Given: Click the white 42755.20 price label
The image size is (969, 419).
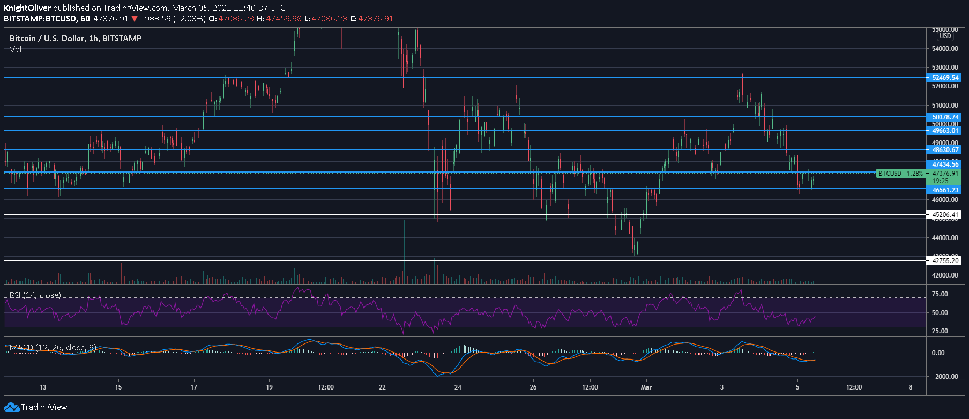Looking at the screenshot, I should point(944,261).
